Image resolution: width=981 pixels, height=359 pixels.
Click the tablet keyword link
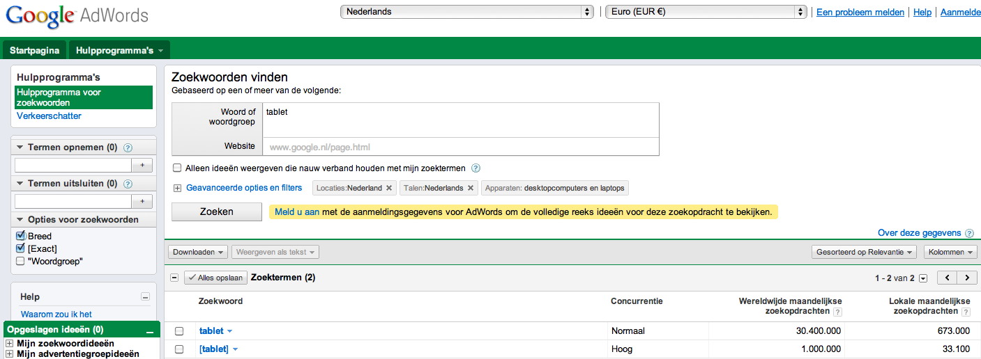coord(211,331)
